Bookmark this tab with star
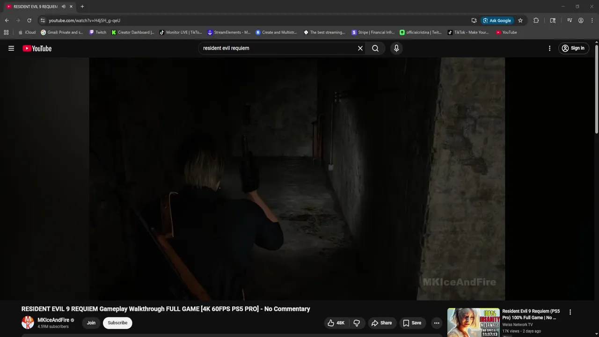This screenshot has width=599, height=337. pos(520,21)
